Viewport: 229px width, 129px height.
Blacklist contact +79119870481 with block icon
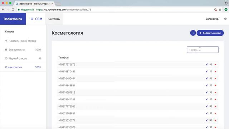point(211,72)
